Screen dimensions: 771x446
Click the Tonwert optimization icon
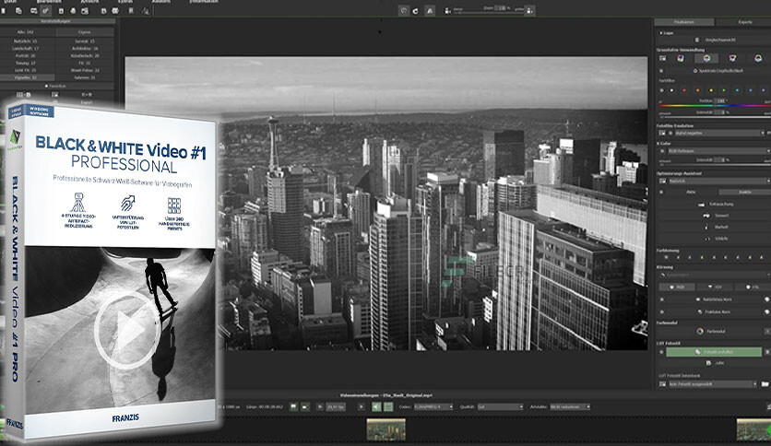click(x=706, y=216)
